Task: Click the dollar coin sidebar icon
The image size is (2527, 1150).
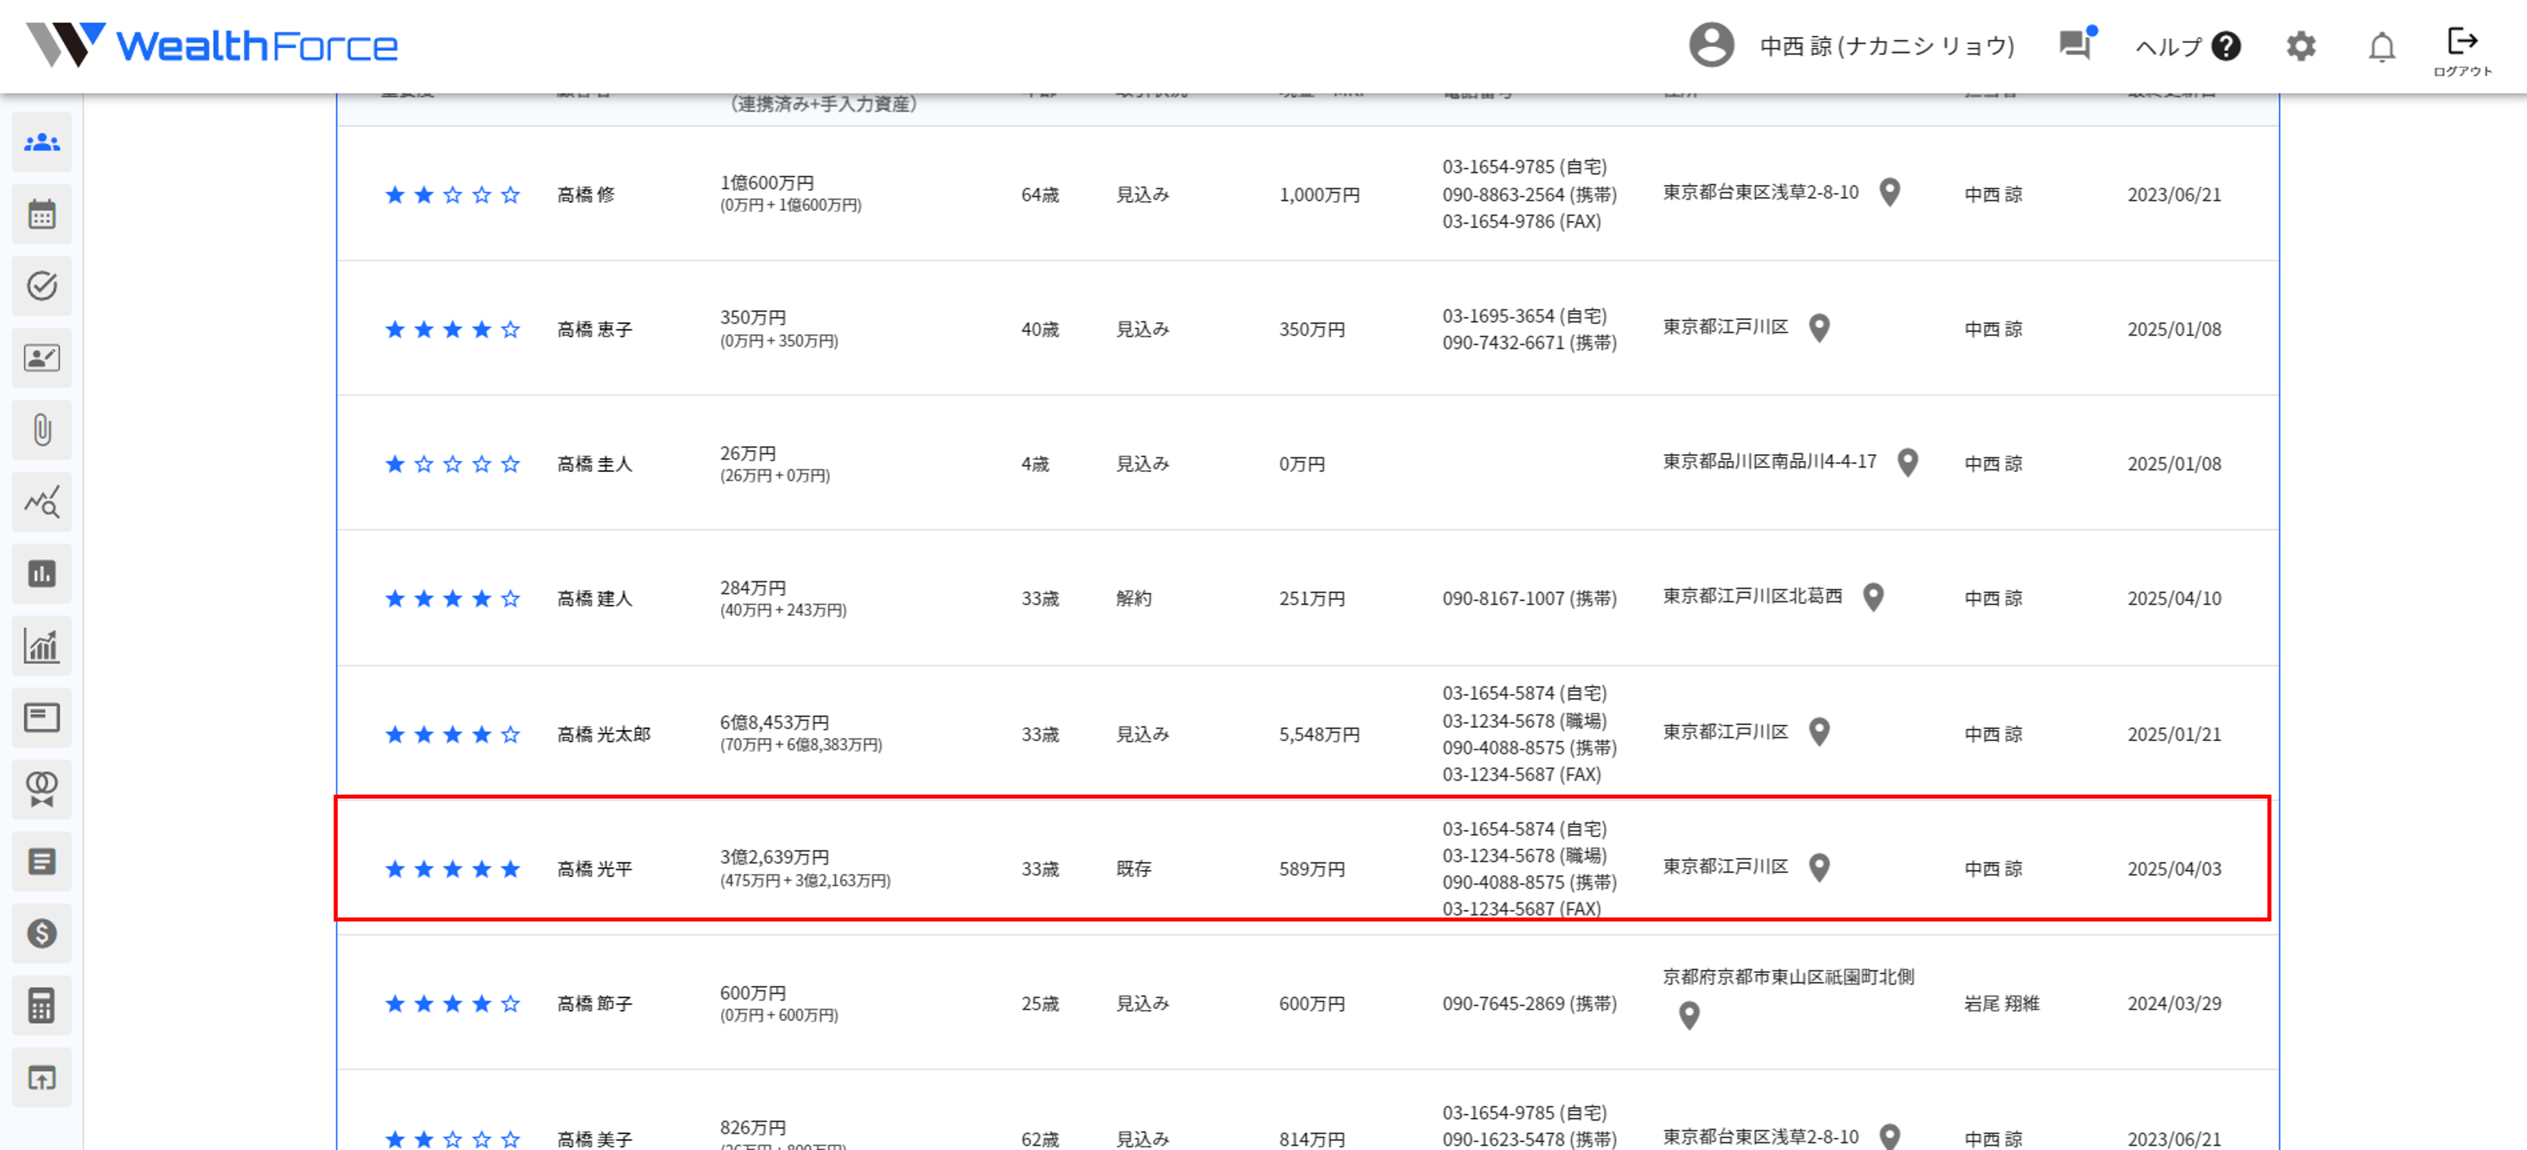Action: [41, 934]
